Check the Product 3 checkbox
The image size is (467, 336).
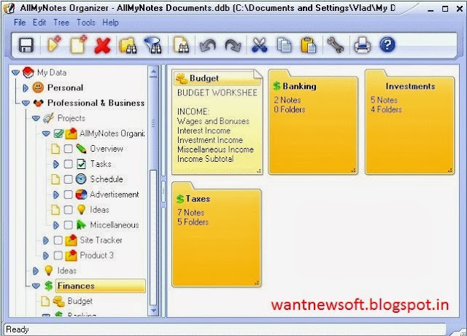click(58, 255)
